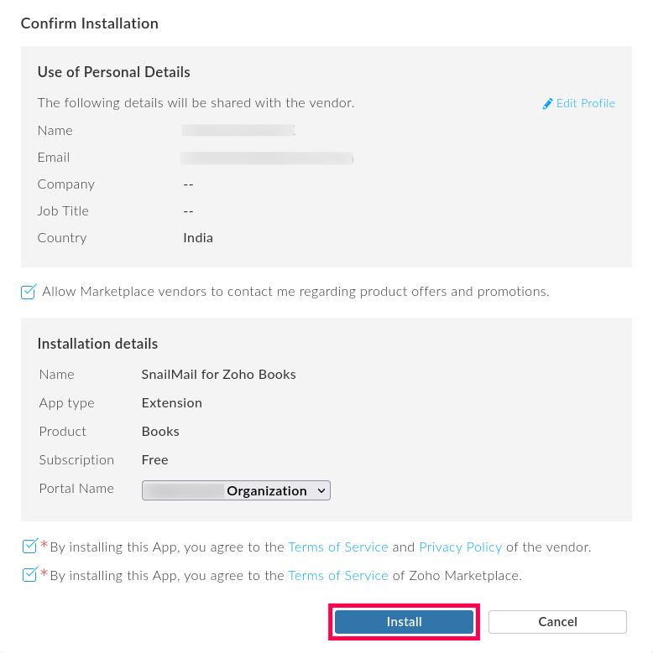Cancel the installation

[557, 622]
